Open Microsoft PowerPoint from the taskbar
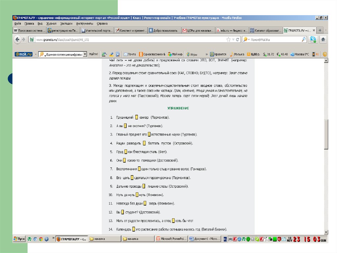Screen dimensions: 337x253 point(171,239)
